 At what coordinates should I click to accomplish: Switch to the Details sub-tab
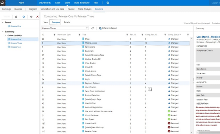pyautogui.click(x=67, y=22)
